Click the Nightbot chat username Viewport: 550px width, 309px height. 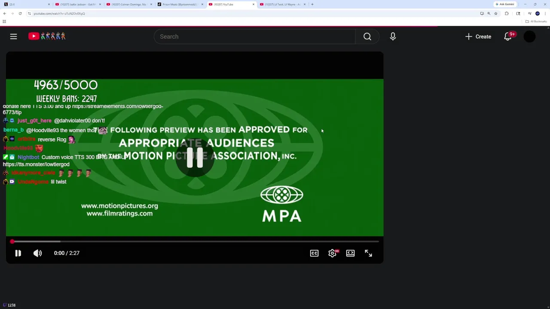pyautogui.click(x=28, y=157)
